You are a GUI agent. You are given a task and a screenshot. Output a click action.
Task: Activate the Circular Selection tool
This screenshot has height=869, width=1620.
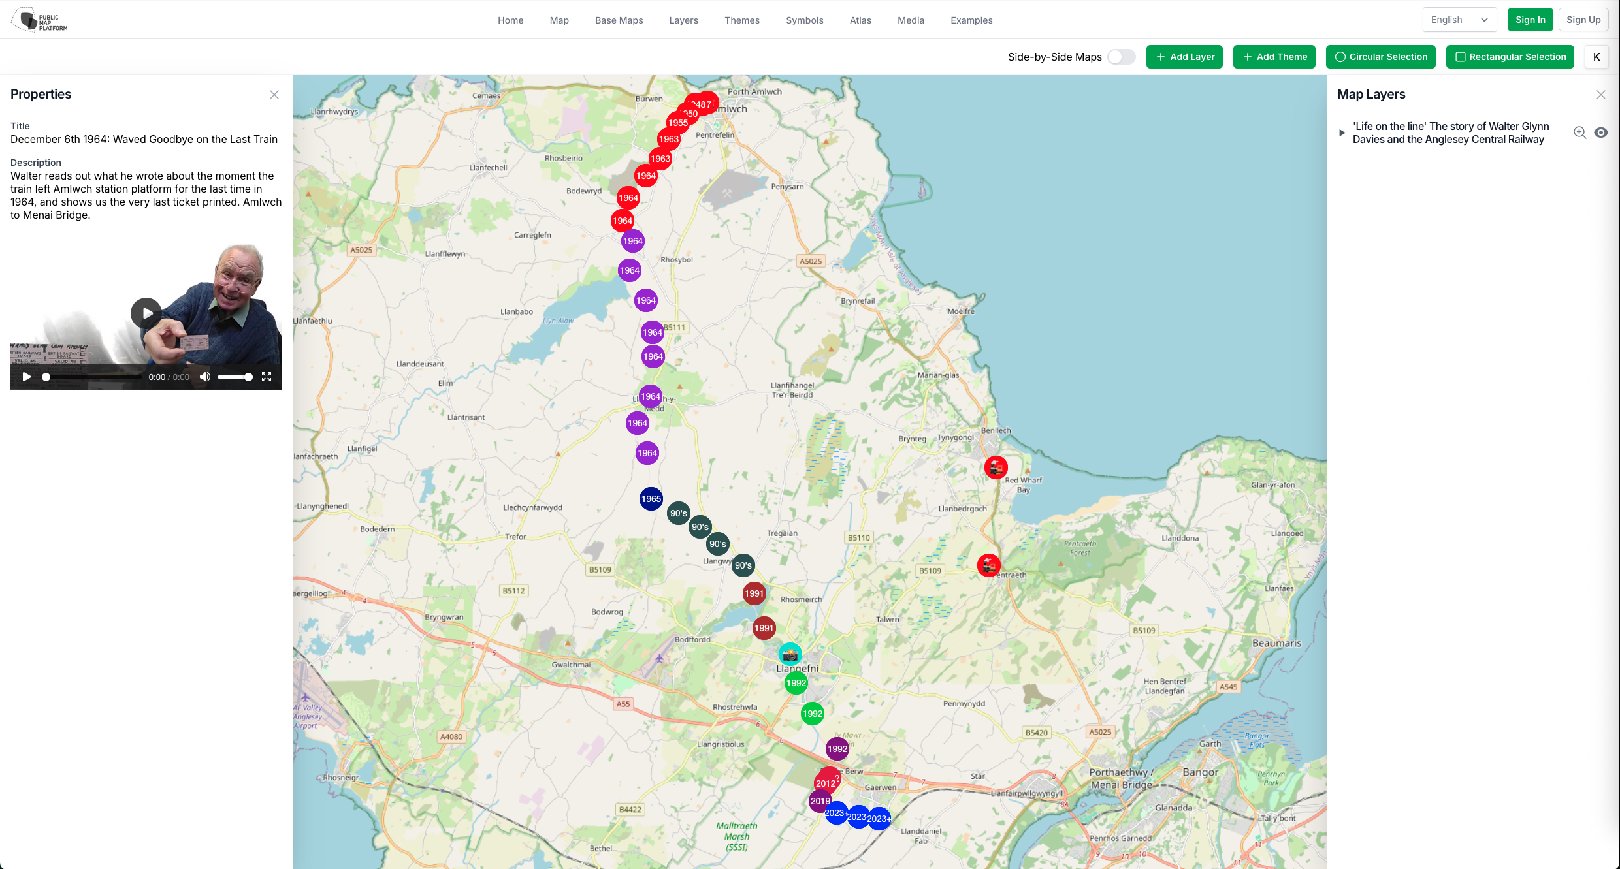coord(1380,57)
